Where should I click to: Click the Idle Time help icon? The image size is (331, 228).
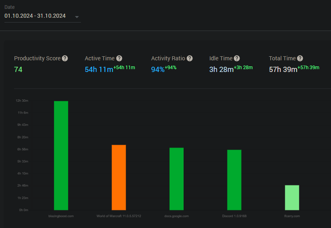[x=237, y=58]
